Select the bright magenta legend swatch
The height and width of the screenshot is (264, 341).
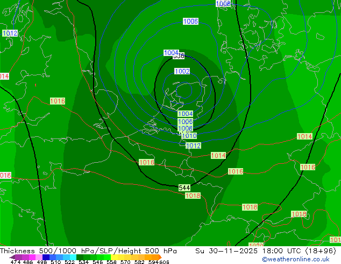(x=32, y=257)
